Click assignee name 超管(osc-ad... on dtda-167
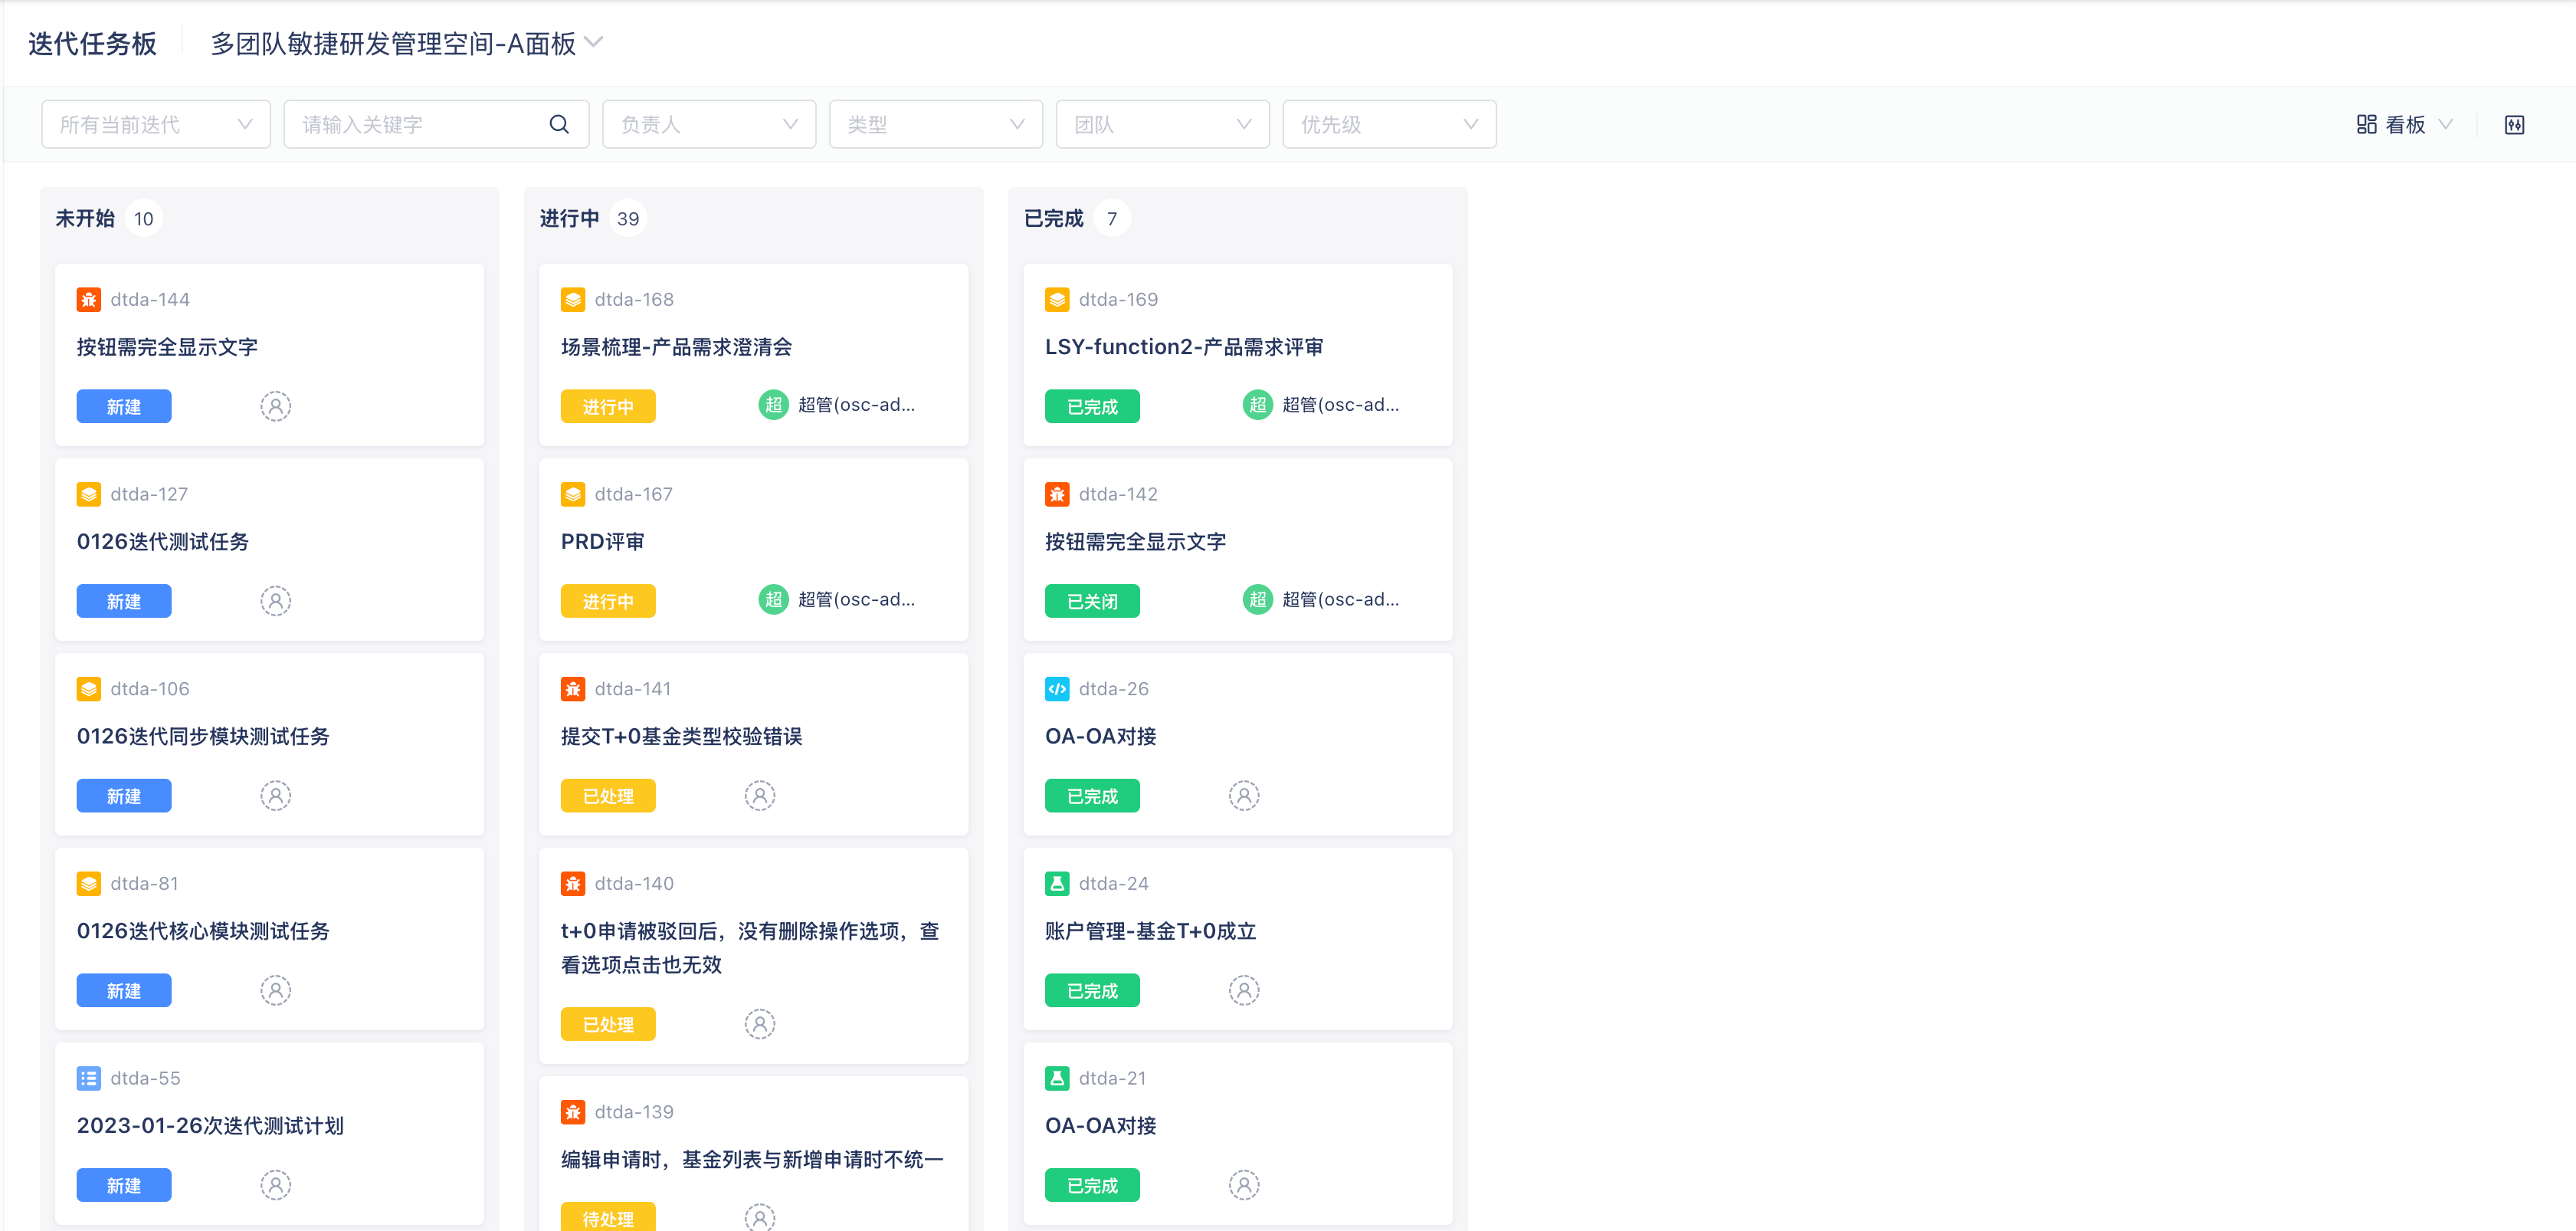 pos(856,599)
